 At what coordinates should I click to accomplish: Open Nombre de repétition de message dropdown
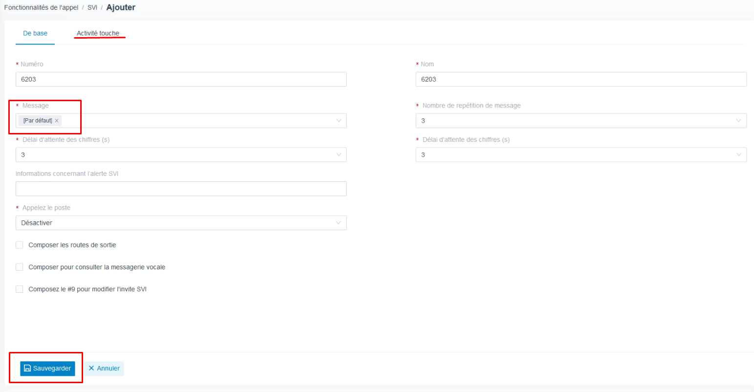(581, 121)
